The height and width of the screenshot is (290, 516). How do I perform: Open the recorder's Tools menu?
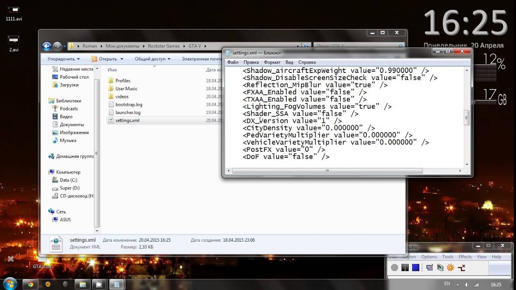point(447,257)
